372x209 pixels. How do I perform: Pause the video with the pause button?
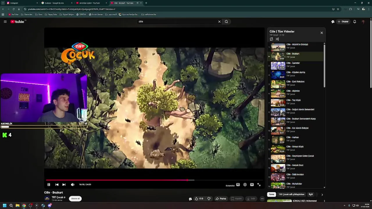(x=49, y=185)
